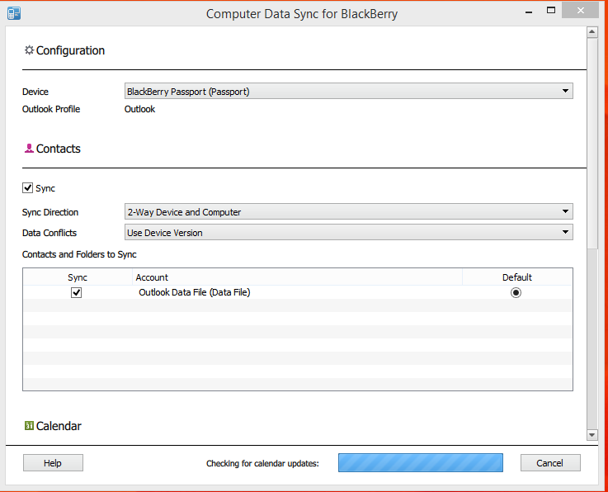The image size is (608, 492).
Task: Select Default radio for Outlook Data File
Action: click(516, 292)
